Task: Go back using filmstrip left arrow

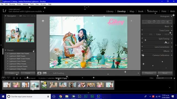Action: click(x=17, y=78)
